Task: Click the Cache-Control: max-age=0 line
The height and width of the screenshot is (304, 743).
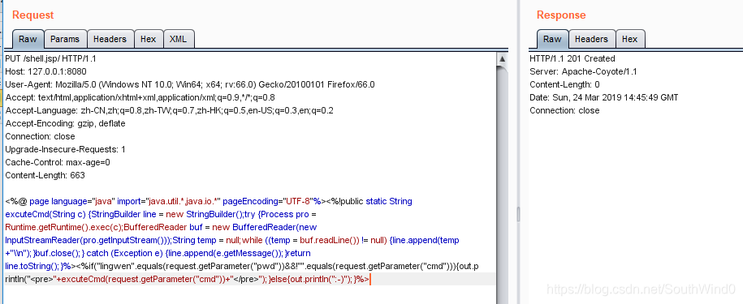Action: click(x=58, y=162)
